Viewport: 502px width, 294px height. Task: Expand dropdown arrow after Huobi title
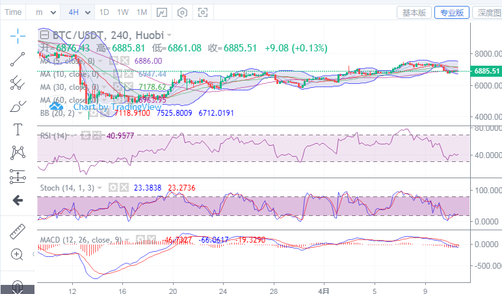[x=169, y=35]
